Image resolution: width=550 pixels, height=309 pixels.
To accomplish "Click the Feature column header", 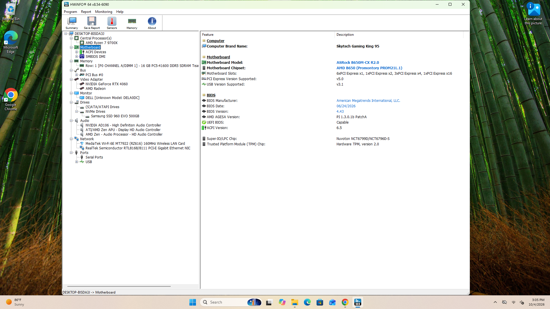I will [267, 35].
